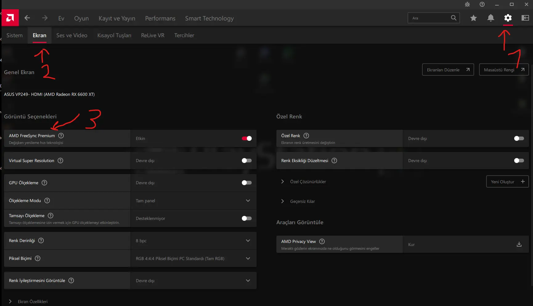Open favorites star icon

click(474, 18)
